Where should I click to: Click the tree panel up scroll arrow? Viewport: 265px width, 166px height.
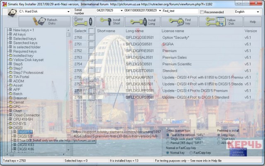(x=68, y=30)
